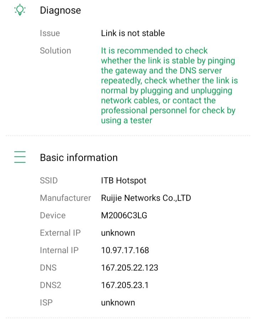The height and width of the screenshot is (321, 256).
Task: Click the Ruijie Networks manufacturer value
Action: coord(146,198)
